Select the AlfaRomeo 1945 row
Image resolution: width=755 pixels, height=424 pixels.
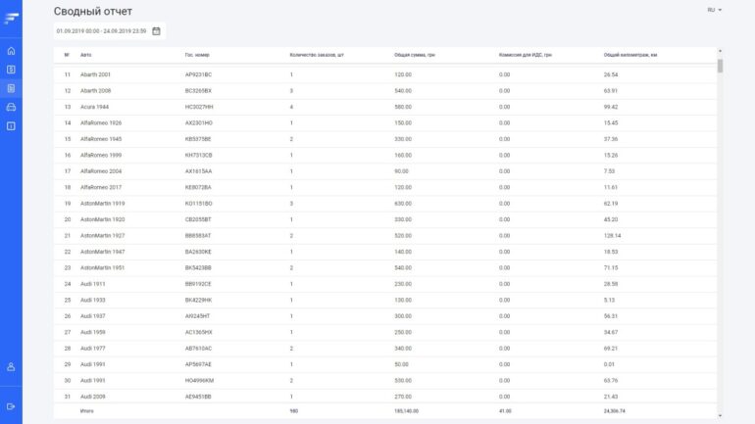(x=385, y=139)
